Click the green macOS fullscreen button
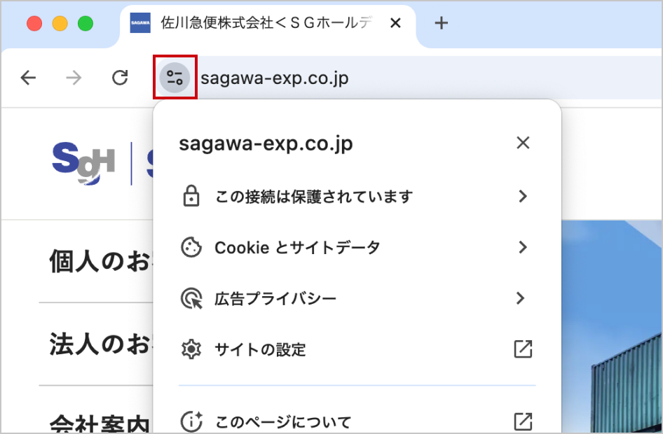The height and width of the screenshot is (434, 663). coord(86,23)
